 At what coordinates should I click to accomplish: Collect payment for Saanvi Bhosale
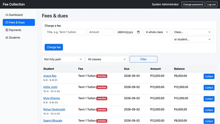coord(209,121)
